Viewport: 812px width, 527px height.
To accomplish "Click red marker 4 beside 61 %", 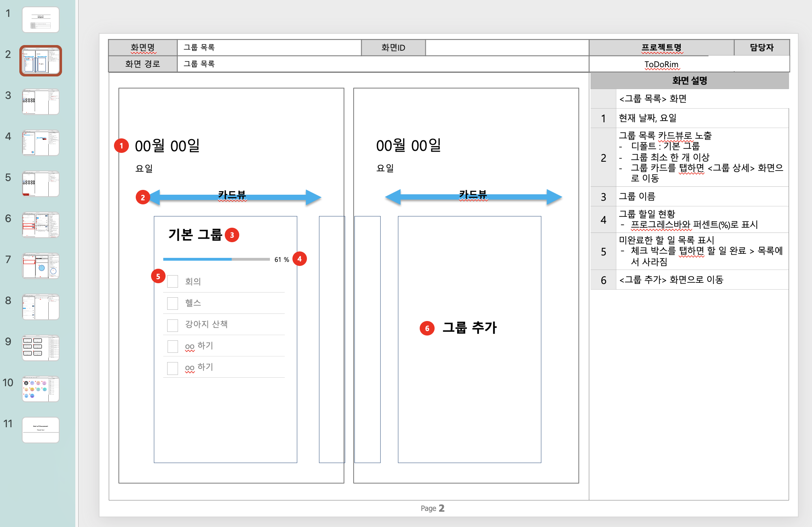I will pos(299,259).
